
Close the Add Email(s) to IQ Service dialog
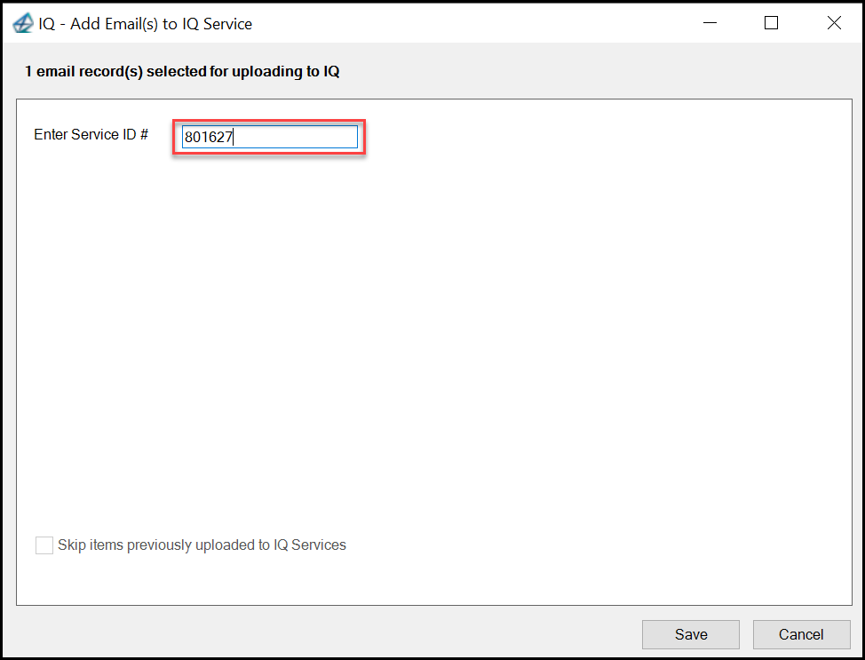click(834, 23)
